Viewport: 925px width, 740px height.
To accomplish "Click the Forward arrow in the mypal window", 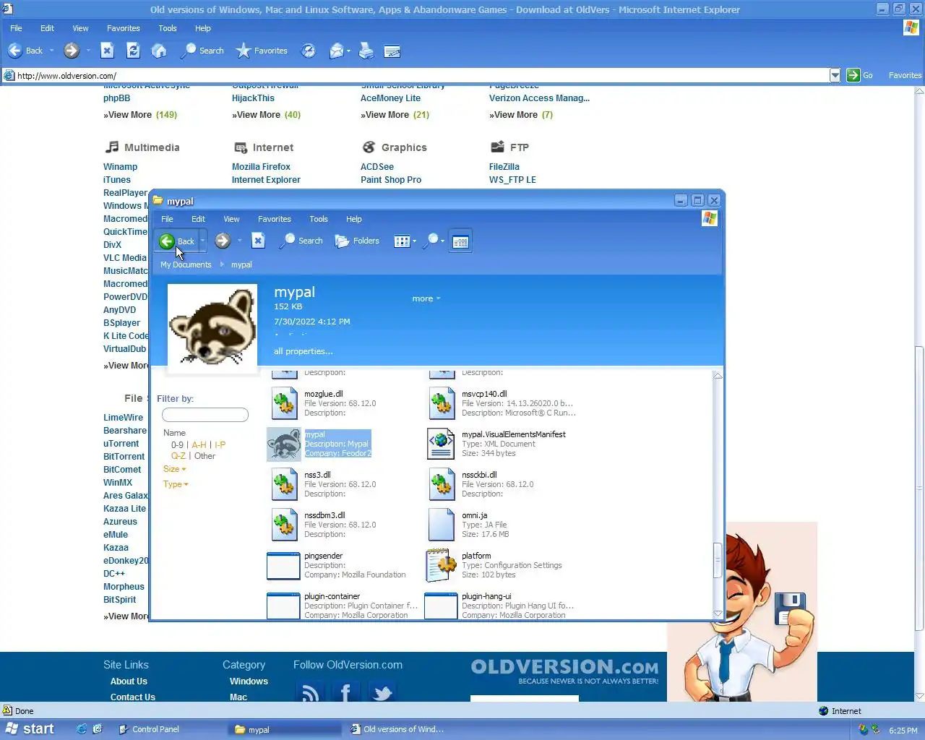I will click(x=223, y=241).
